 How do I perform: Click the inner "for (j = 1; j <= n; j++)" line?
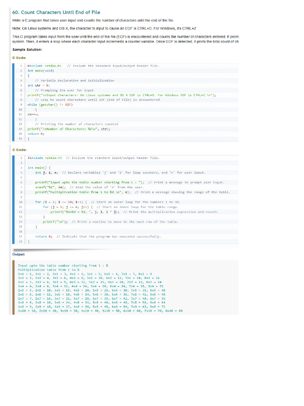(x=68, y=207)
